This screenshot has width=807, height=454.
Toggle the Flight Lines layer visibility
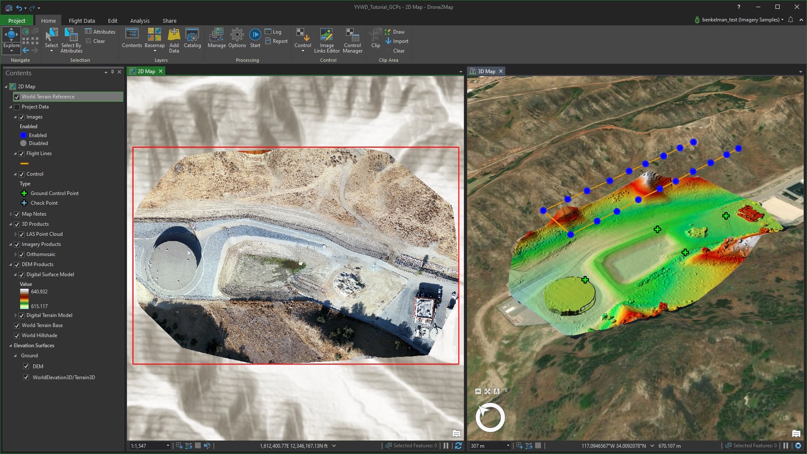tap(21, 154)
